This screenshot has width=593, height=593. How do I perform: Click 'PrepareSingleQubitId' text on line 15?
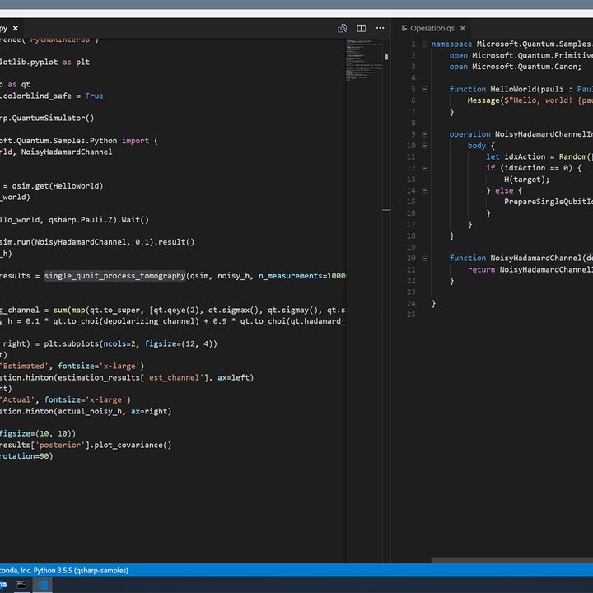tap(549, 202)
